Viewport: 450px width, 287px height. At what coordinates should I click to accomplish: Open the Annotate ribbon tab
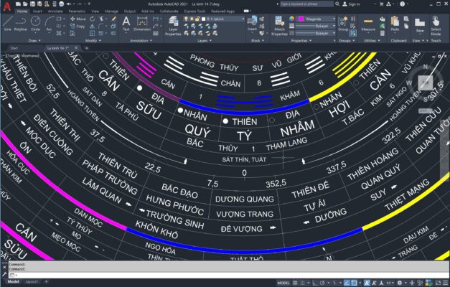click(x=55, y=11)
